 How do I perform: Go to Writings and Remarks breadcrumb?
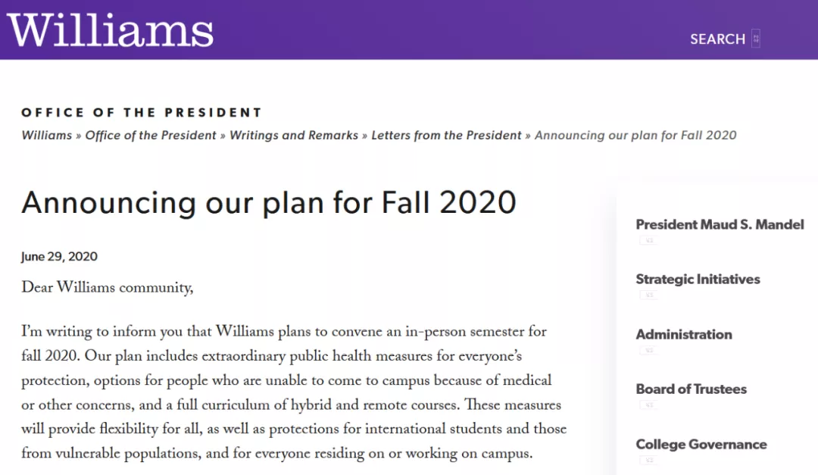point(294,136)
